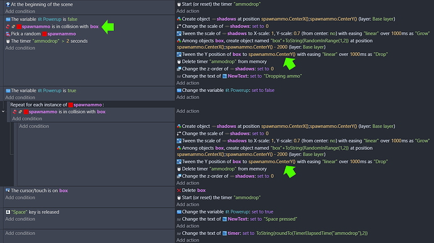
Task: Click the timer icon of 'Delete timer' in Powerup-false event
Action: point(179,62)
